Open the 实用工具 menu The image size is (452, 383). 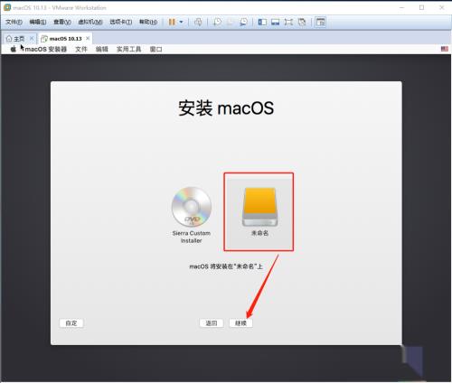click(128, 49)
